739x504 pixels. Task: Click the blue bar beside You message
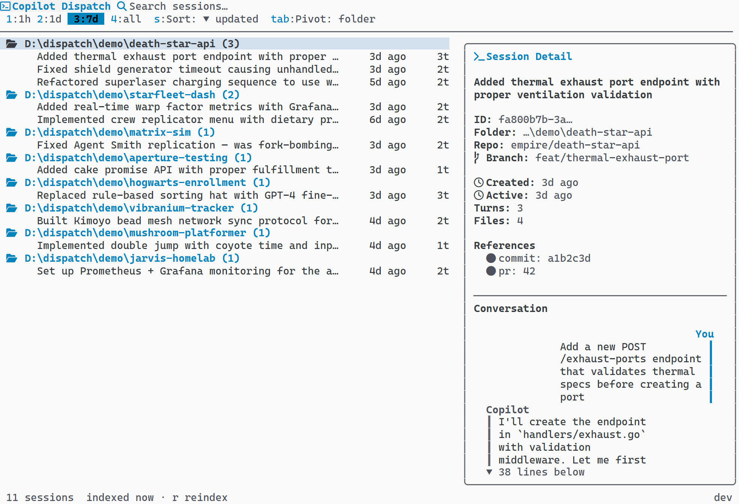710,372
